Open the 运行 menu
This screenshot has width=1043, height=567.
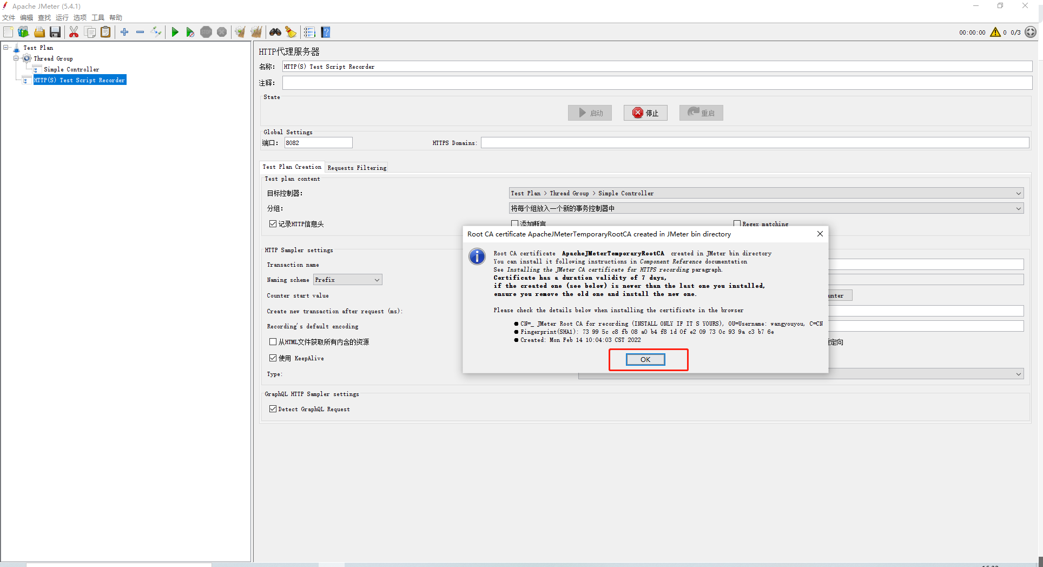point(62,17)
